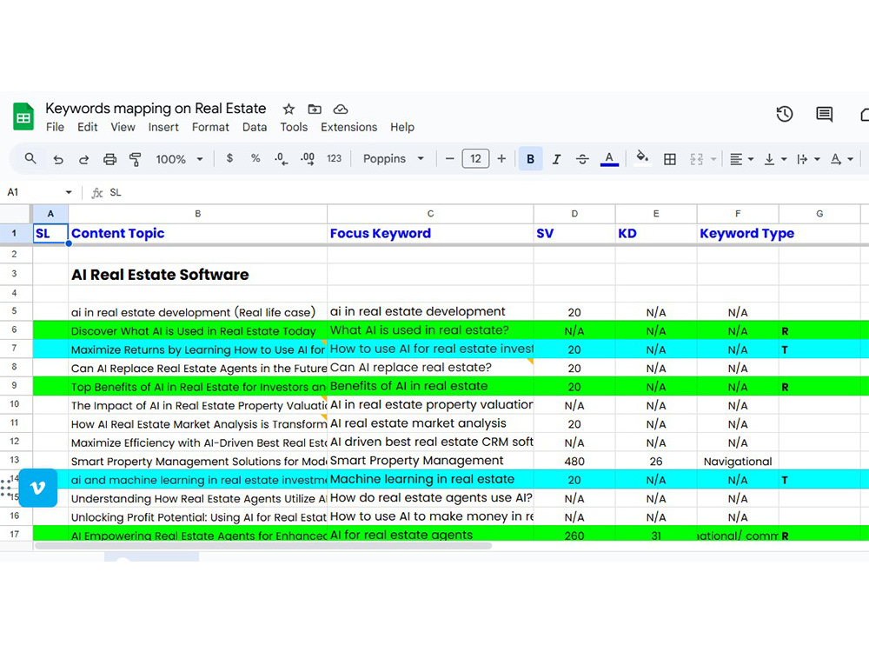Click the Vimeo overlay icon
Screen dimensions: 869x652
pos(37,488)
